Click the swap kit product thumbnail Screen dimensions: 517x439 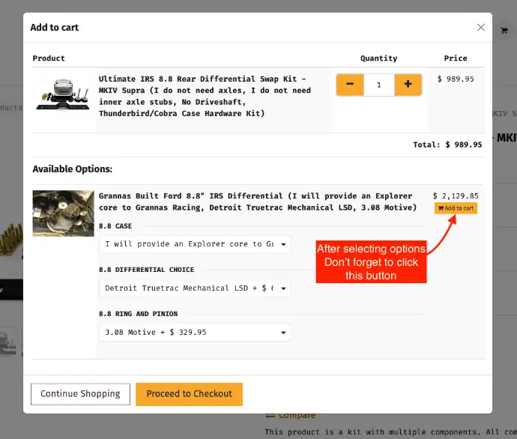click(63, 95)
